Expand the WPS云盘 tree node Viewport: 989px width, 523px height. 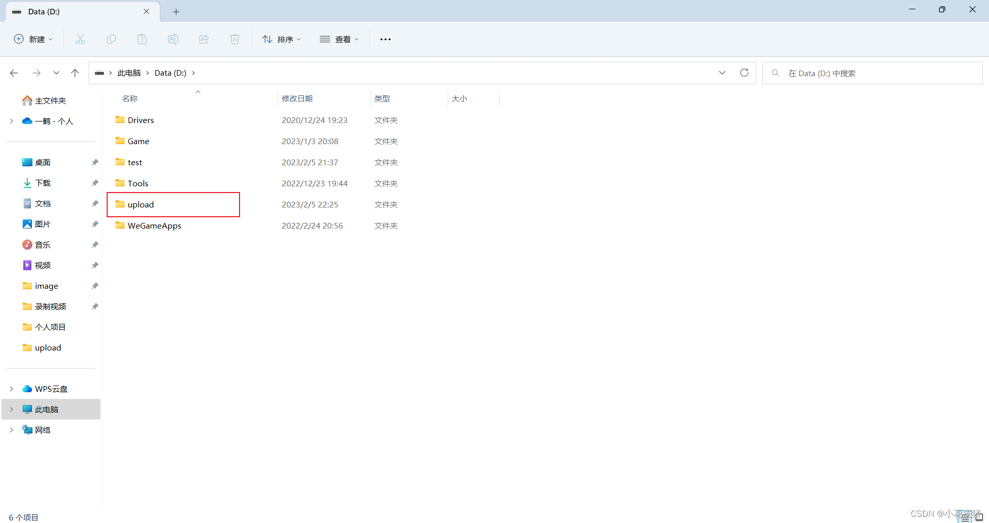click(11, 389)
